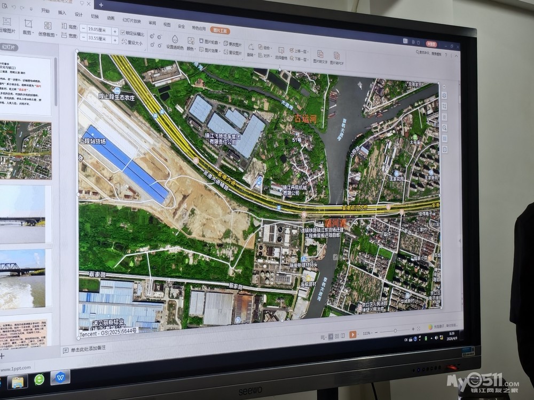This screenshot has width=534, height=400.
Task: Open the Group (组合) dropdown
Action: (x=264, y=47)
